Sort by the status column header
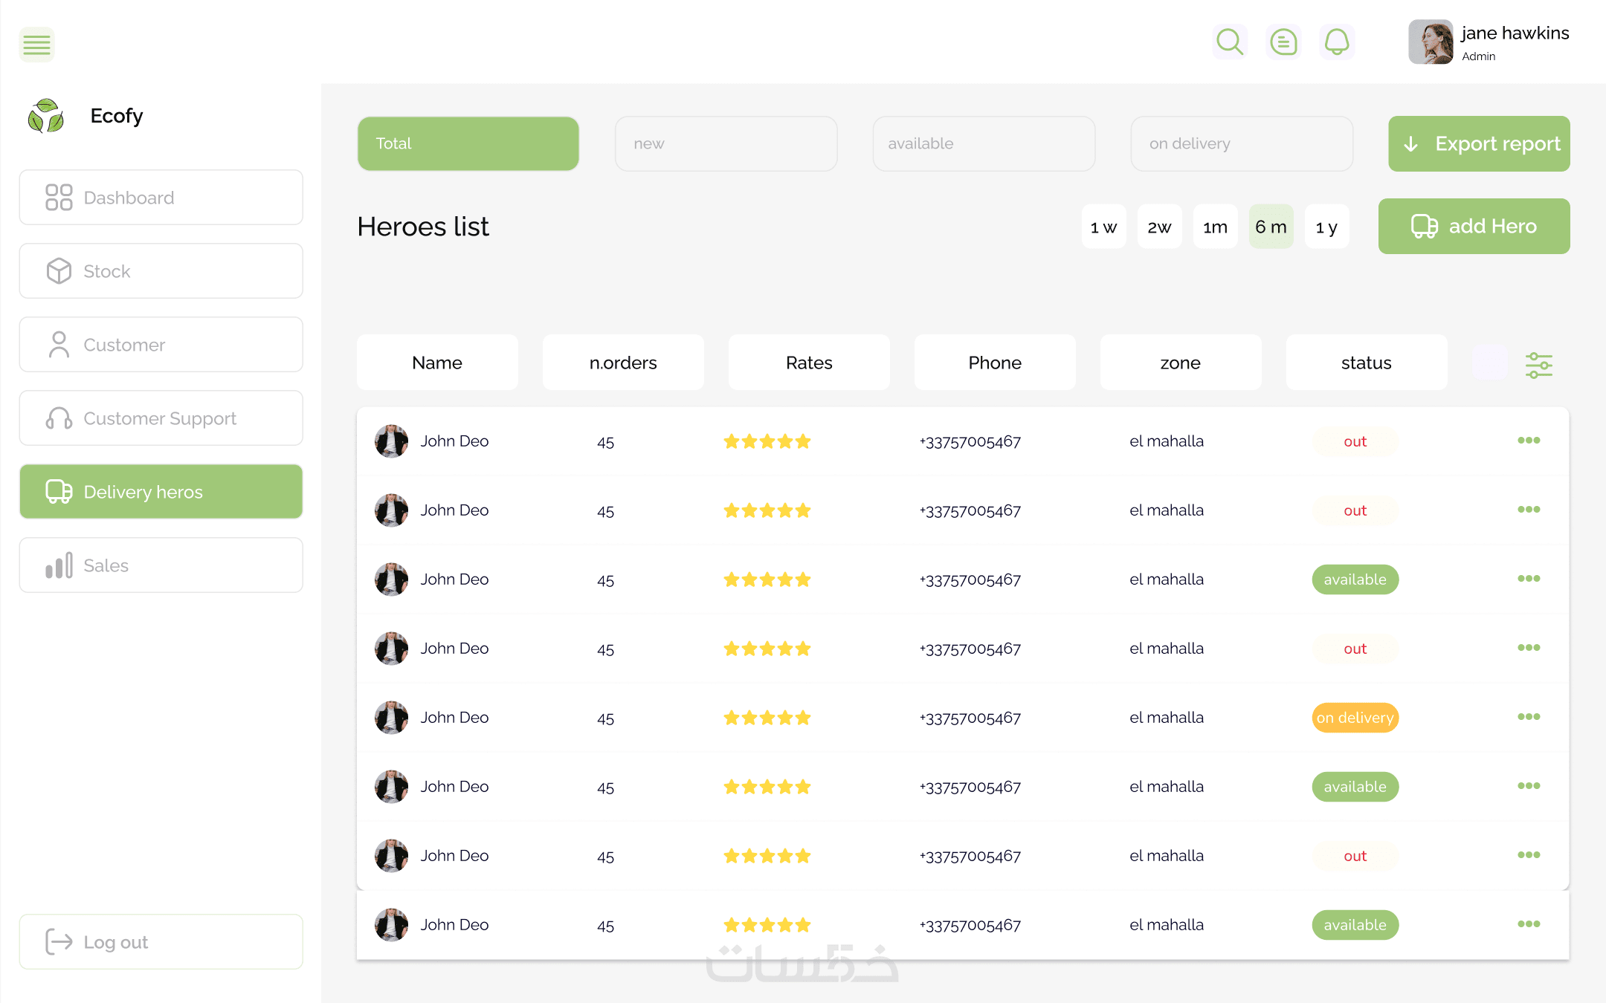Image resolution: width=1606 pixels, height=1003 pixels. pos(1366,363)
